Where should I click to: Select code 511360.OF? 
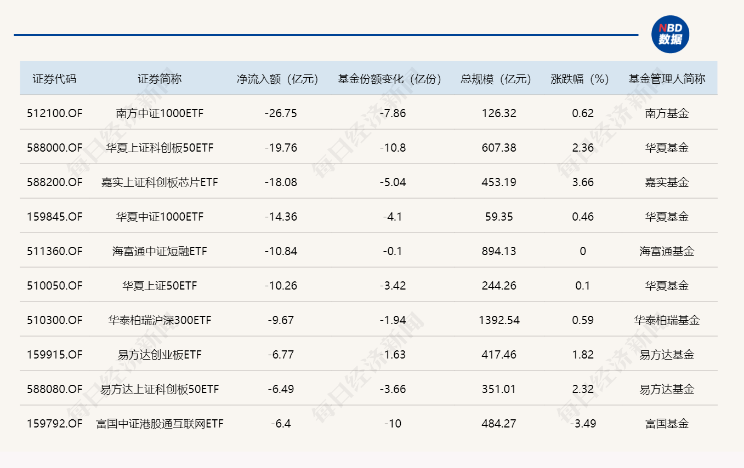click(x=54, y=251)
